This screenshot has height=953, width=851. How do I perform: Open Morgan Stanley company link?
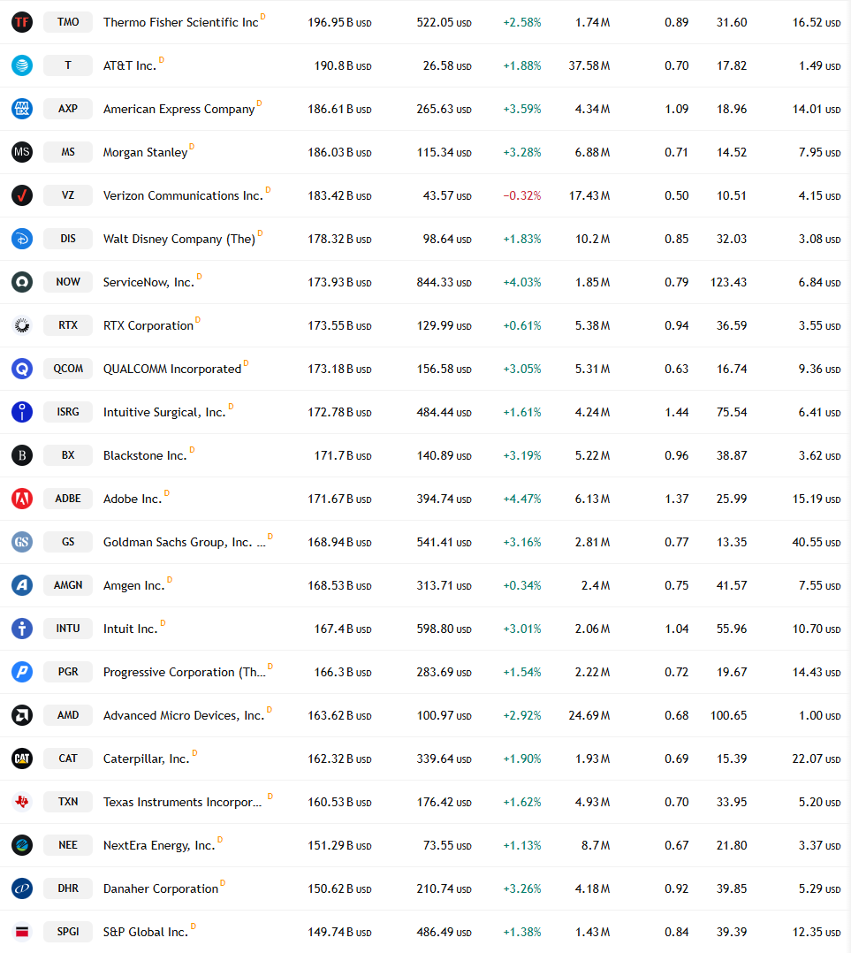pos(145,152)
